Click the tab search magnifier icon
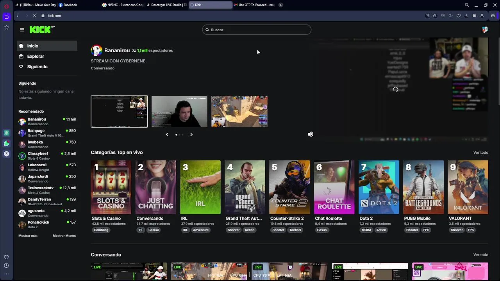500x281 pixels. click(467, 5)
